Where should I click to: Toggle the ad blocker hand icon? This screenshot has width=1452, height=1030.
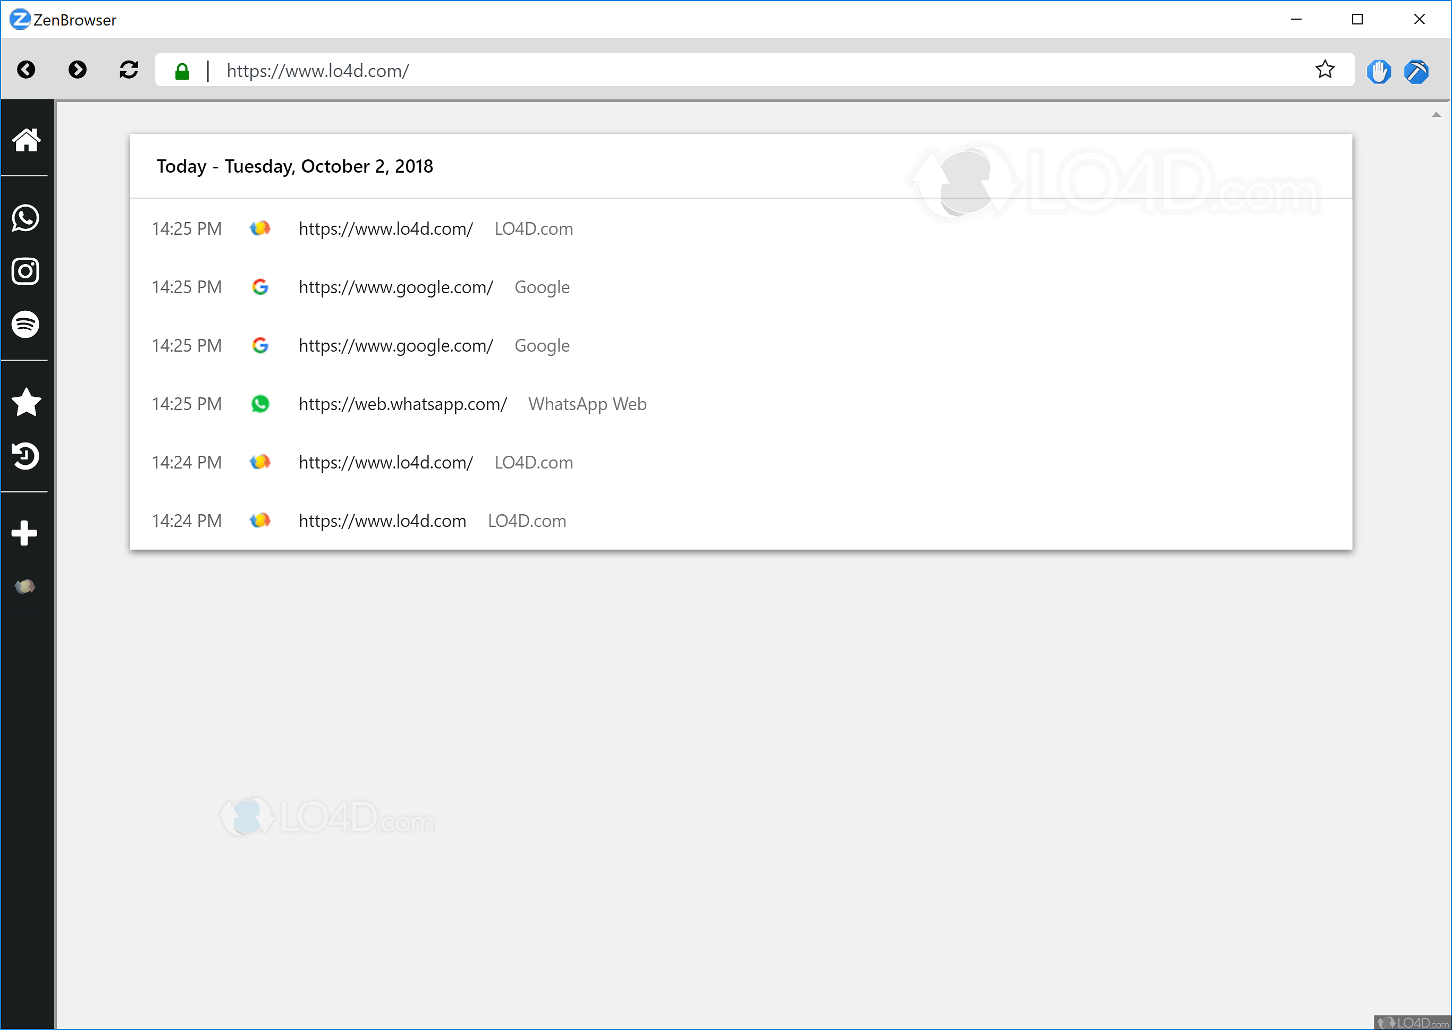(1379, 71)
